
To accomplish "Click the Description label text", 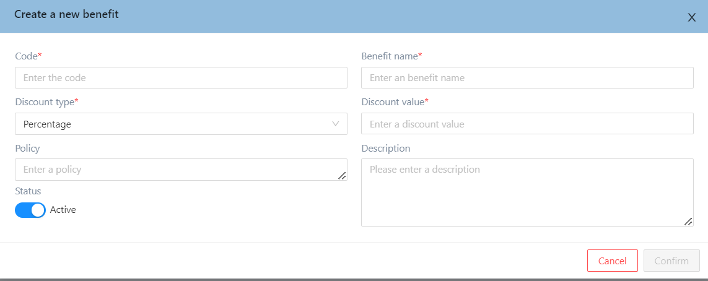I will pos(385,149).
